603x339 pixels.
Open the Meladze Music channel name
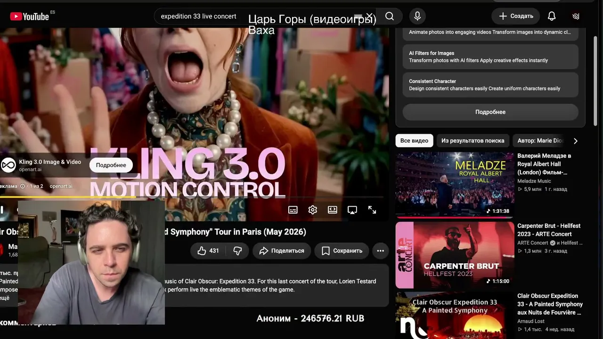point(534,181)
